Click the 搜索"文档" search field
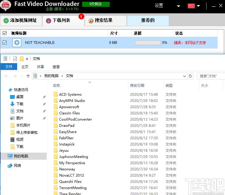Image resolution: width=225 pixels, height=195 pixels. pos(211,76)
